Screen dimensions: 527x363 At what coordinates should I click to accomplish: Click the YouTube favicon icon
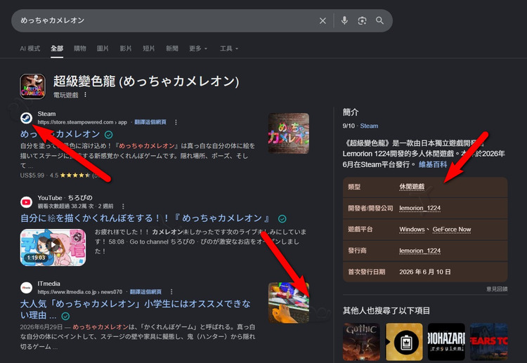[26, 202]
